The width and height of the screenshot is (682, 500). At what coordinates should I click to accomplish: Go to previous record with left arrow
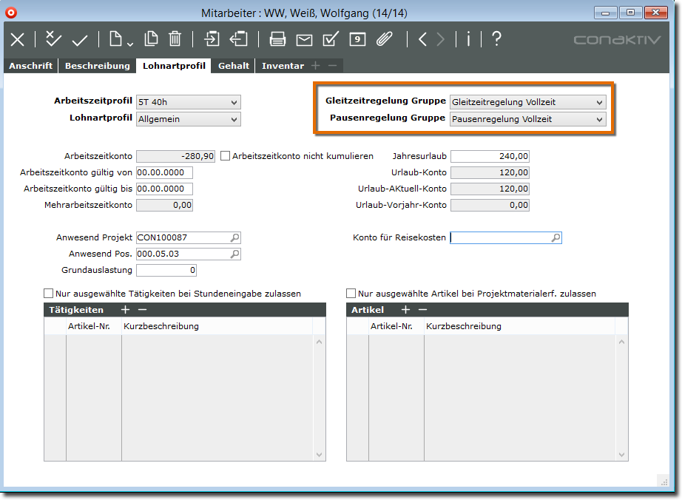click(x=422, y=39)
